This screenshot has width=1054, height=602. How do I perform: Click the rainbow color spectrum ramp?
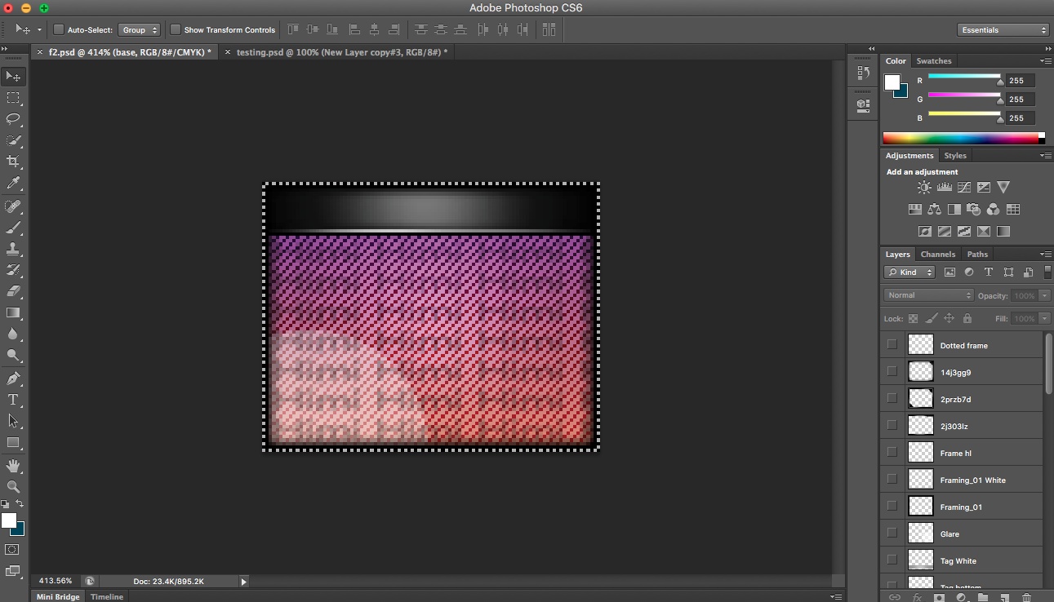pos(963,138)
